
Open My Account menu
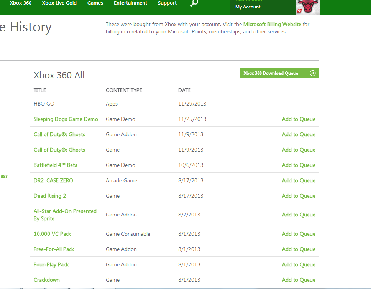248,7
